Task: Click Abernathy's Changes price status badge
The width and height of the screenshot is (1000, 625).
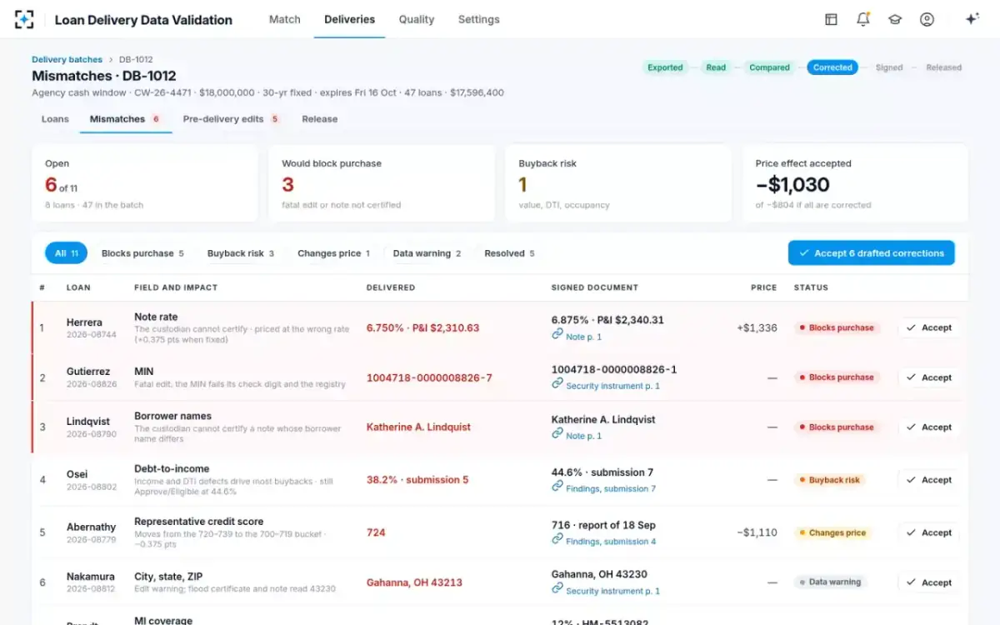Action: coord(832,532)
